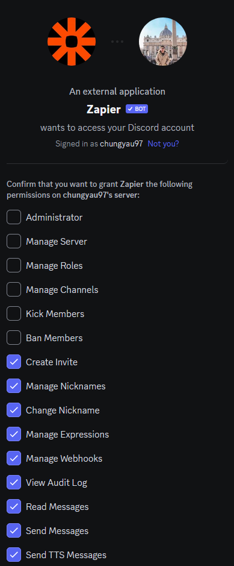Click the verified BOT badge
234x566 pixels.
coord(137,109)
